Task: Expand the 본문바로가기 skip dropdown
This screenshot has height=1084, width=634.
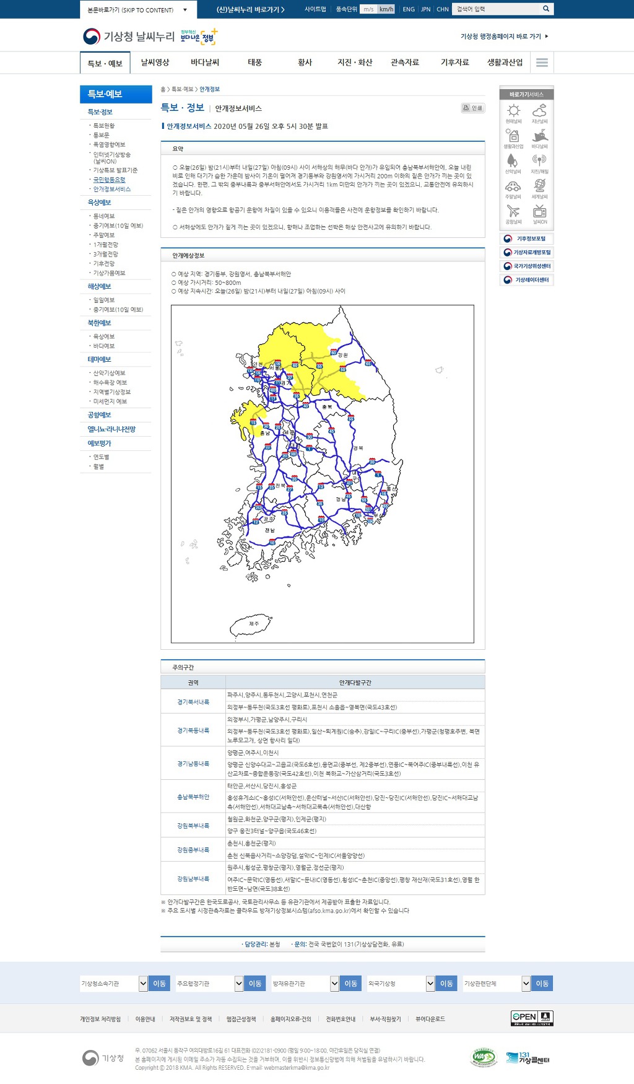Action: [x=138, y=9]
